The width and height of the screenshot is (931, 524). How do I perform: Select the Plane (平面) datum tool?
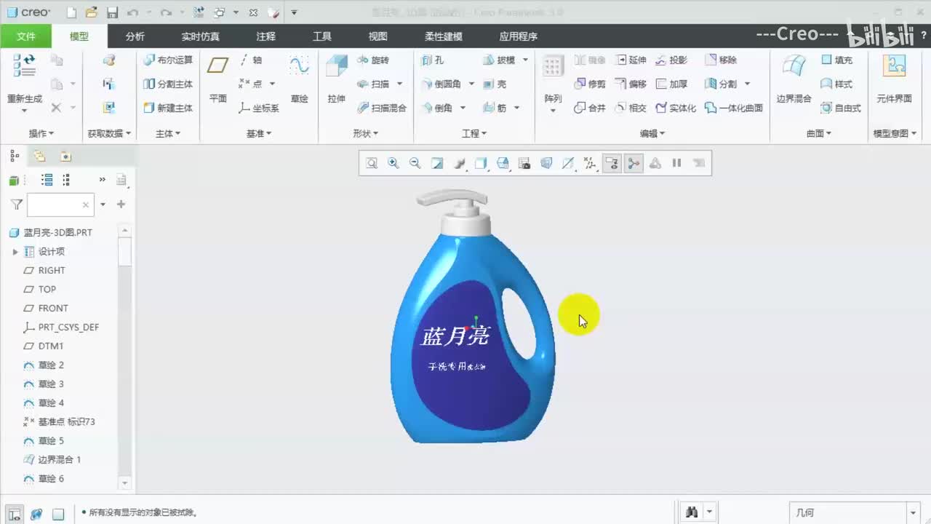(217, 80)
